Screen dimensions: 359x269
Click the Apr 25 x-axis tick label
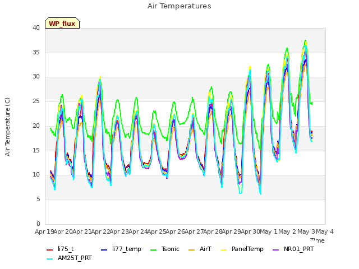157,231
